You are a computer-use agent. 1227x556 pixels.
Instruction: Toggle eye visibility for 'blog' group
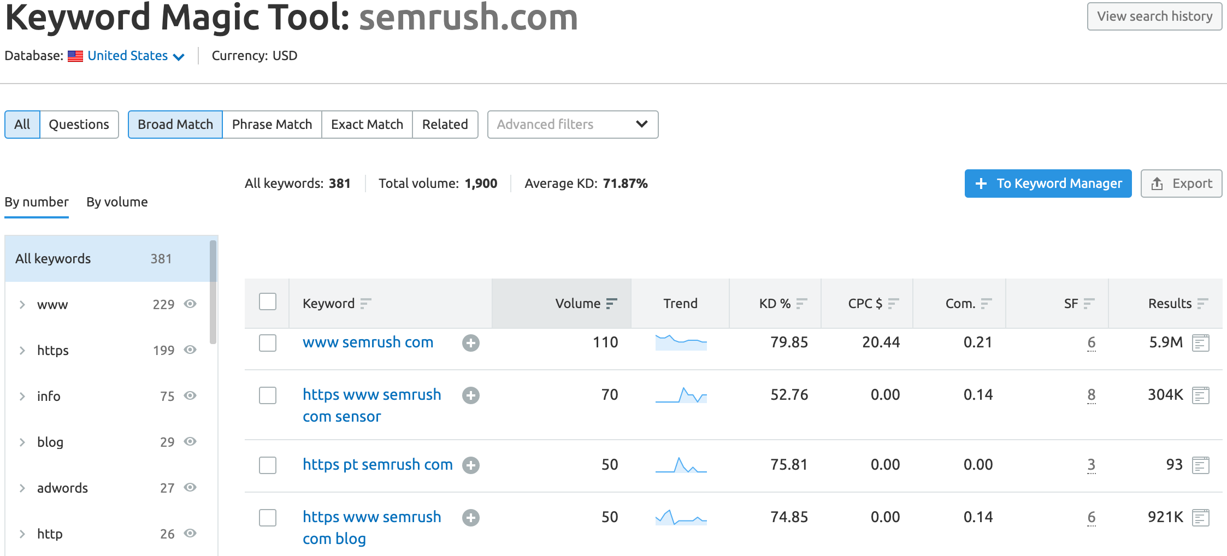pyautogui.click(x=190, y=441)
